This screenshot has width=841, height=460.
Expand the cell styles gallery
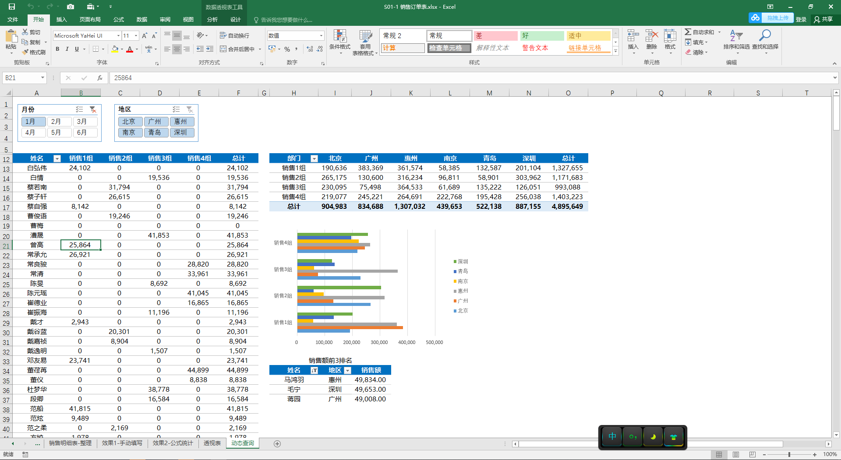pyautogui.click(x=615, y=51)
